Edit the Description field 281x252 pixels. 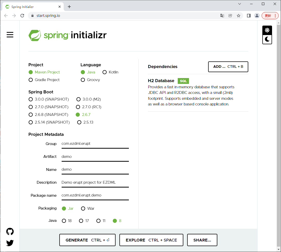pyautogui.click(x=95, y=182)
